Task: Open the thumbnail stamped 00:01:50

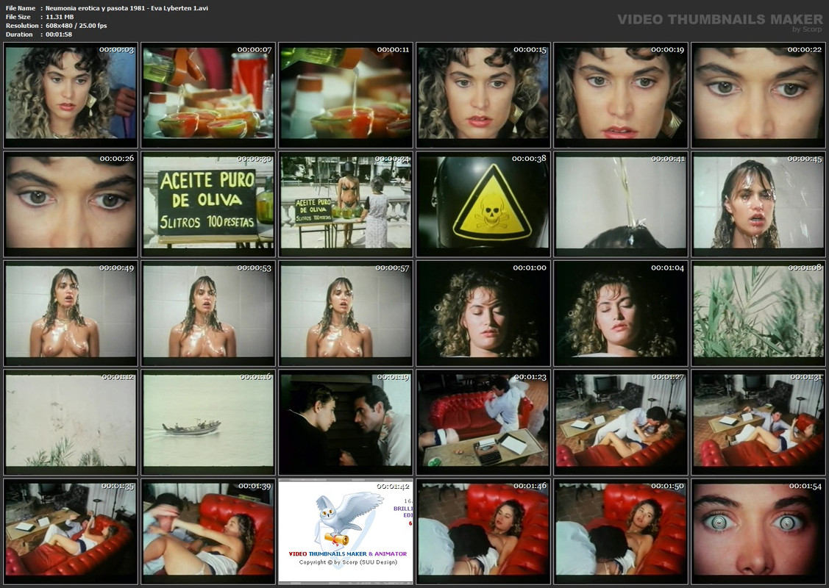Action: [x=621, y=531]
